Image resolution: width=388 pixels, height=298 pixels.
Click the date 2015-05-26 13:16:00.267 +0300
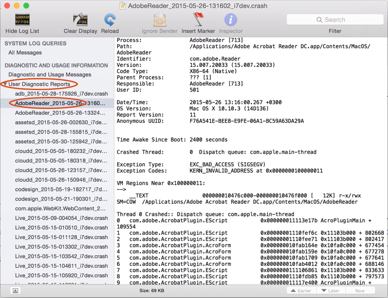coord(236,102)
